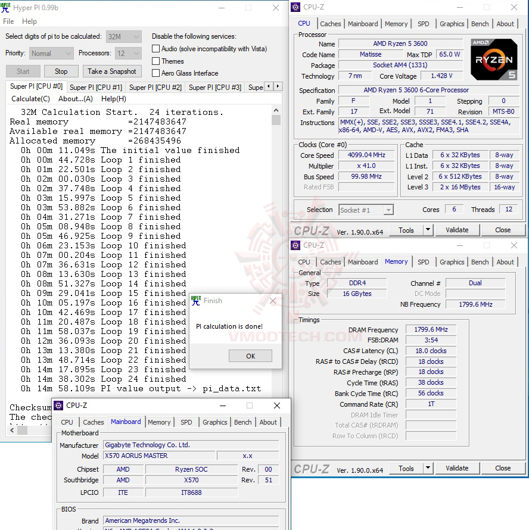Open the Help(H) menu in Super PI
This screenshot has height=530, width=529.
pos(114,99)
